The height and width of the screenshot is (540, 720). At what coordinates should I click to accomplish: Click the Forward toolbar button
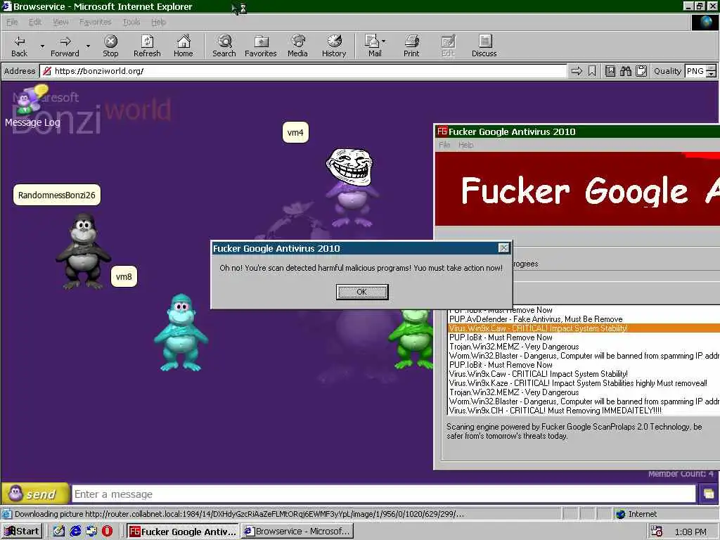(65, 46)
